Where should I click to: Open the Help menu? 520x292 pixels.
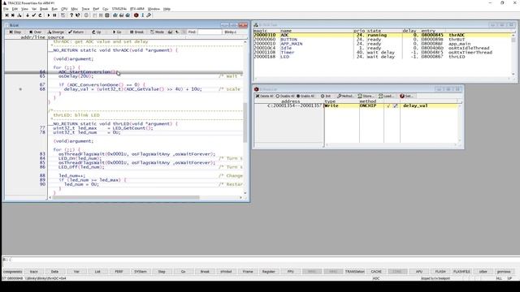coord(167,9)
